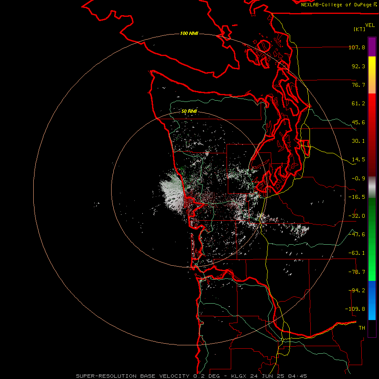Click the red segment of color bar
This screenshot has height=379, width=379.
[372, 135]
